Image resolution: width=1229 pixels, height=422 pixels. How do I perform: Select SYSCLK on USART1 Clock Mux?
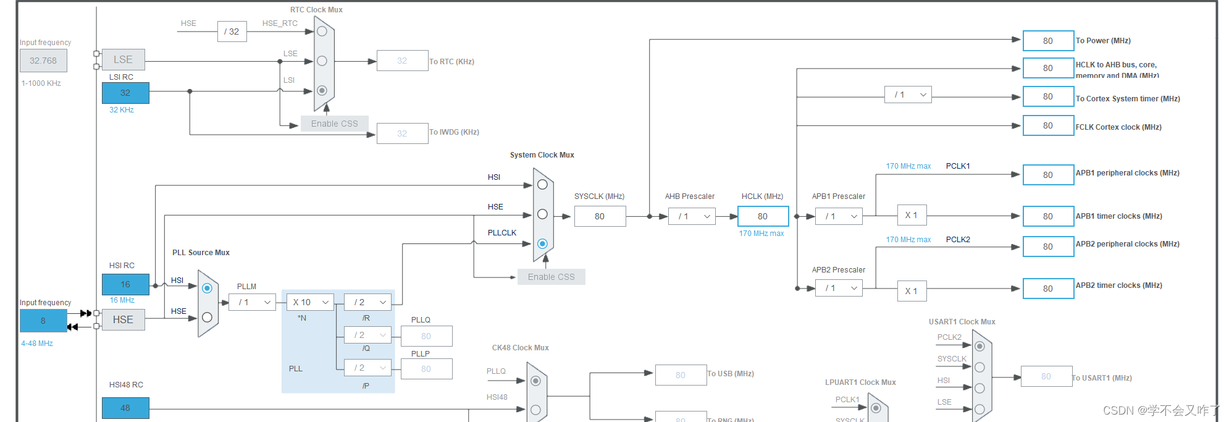tap(979, 367)
